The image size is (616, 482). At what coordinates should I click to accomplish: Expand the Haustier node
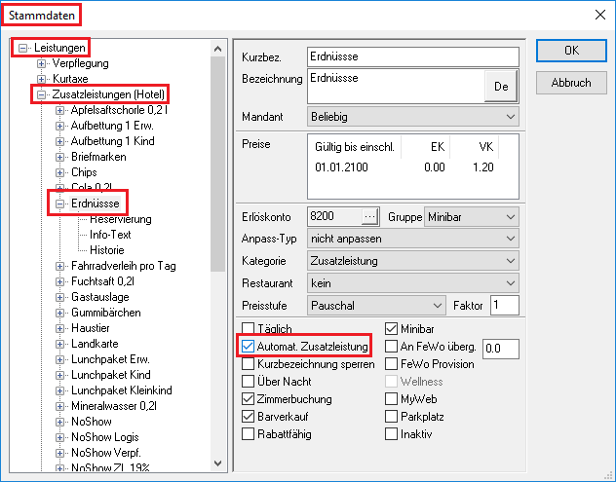click(59, 328)
